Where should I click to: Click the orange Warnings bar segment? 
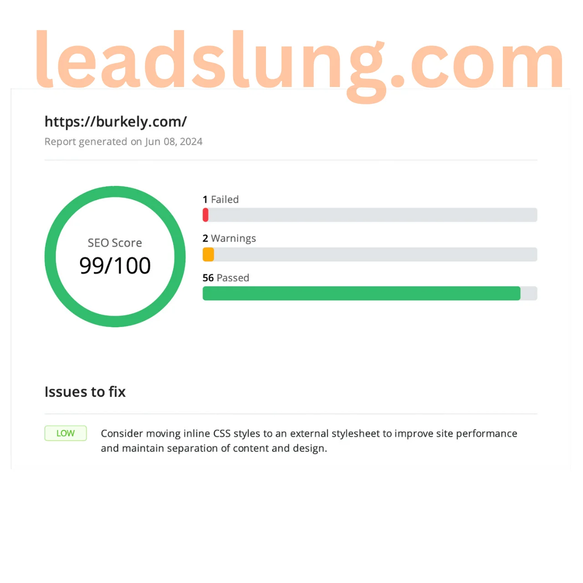208,254
